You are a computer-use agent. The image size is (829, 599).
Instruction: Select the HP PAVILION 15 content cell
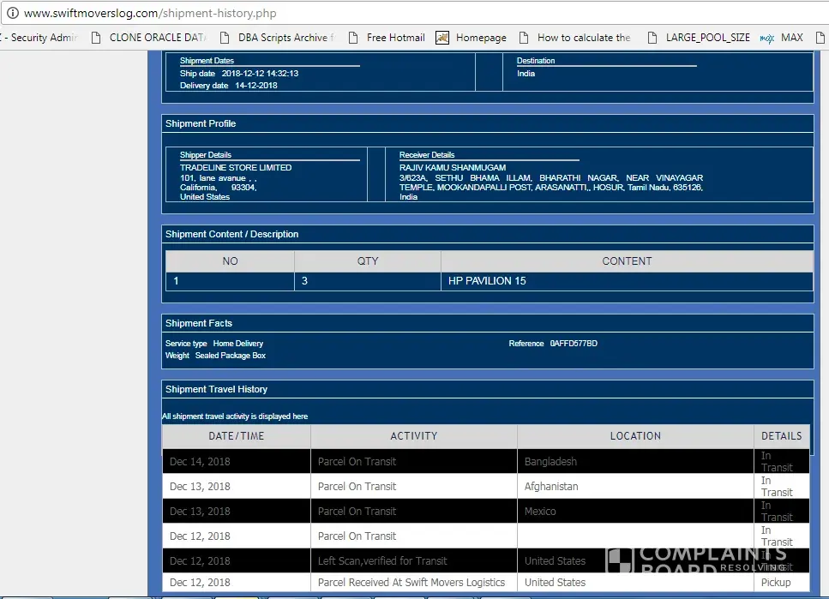[x=487, y=281]
